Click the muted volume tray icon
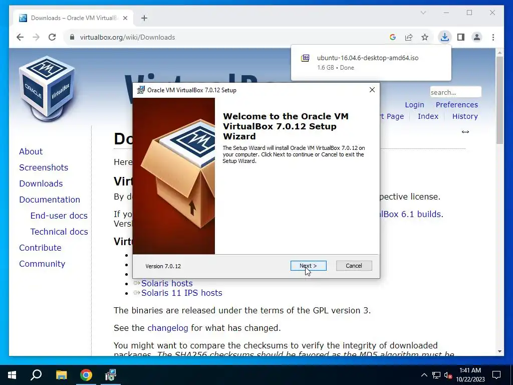This screenshot has width=513, height=385. [x=448, y=375]
